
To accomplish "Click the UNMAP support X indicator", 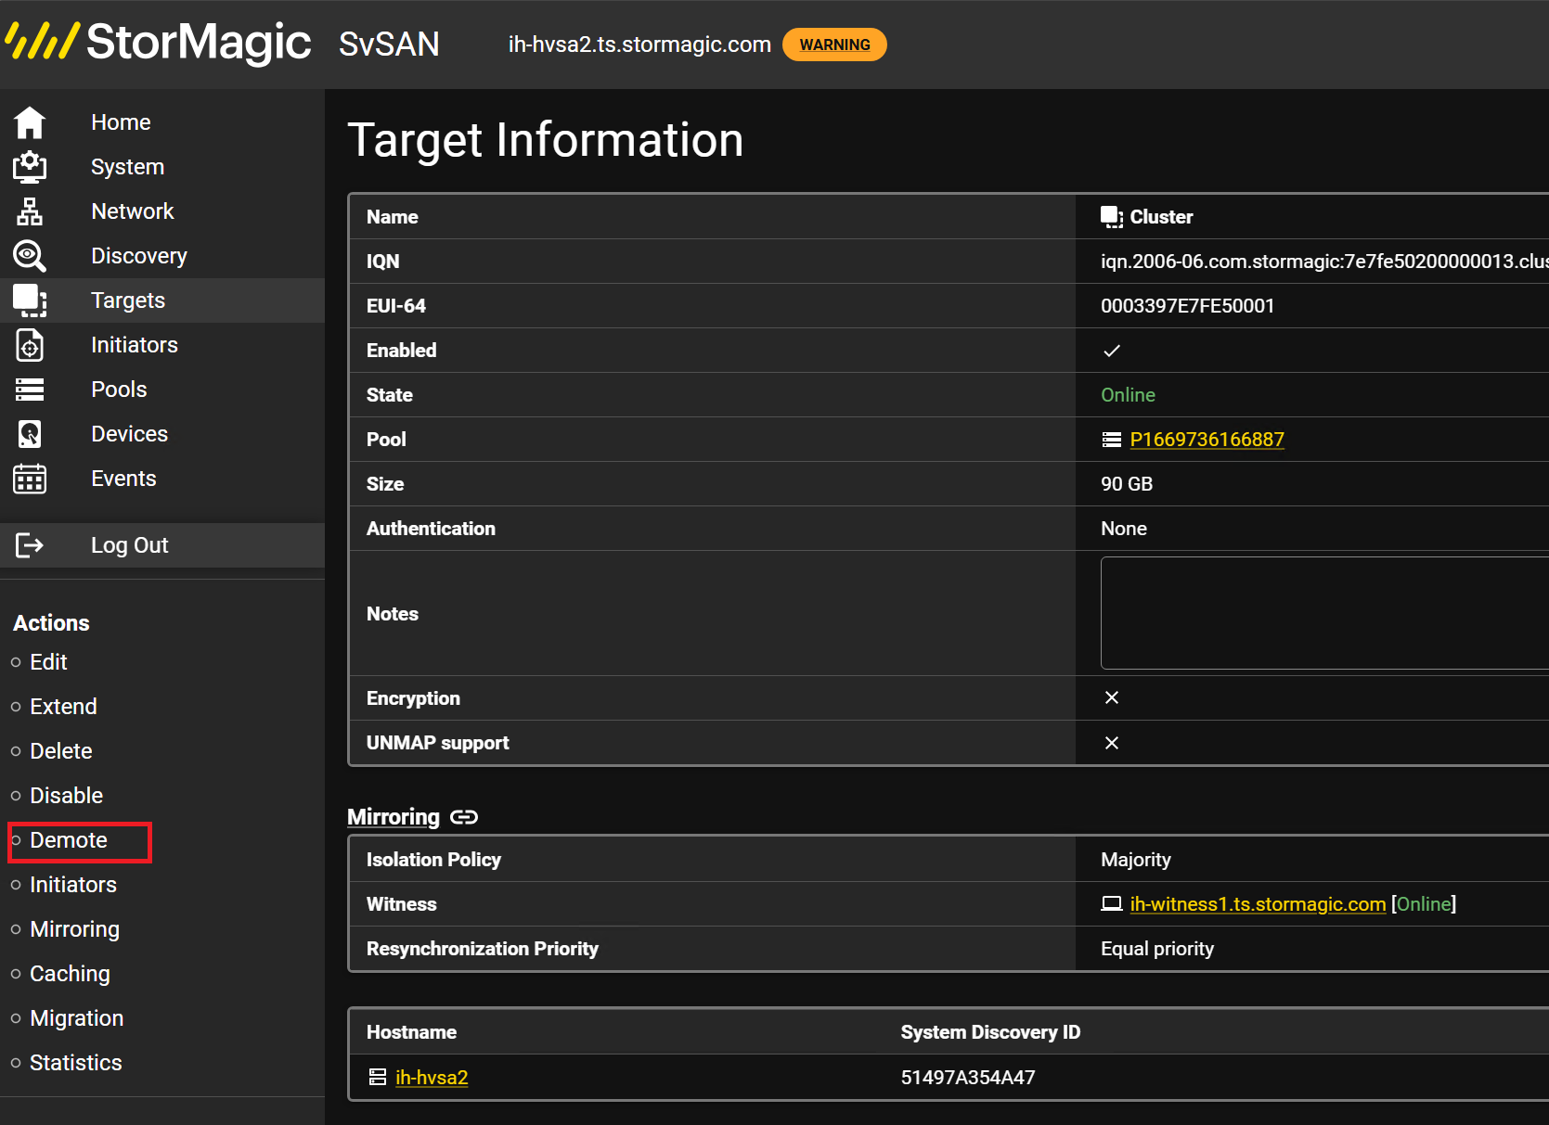I will click(x=1112, y=743).
